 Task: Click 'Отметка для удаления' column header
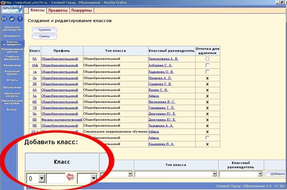(x=207, y=51)
